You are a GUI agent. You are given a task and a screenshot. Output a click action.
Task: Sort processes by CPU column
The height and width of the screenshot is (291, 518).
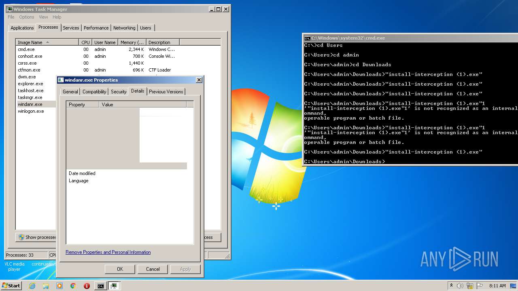point(85,42)
